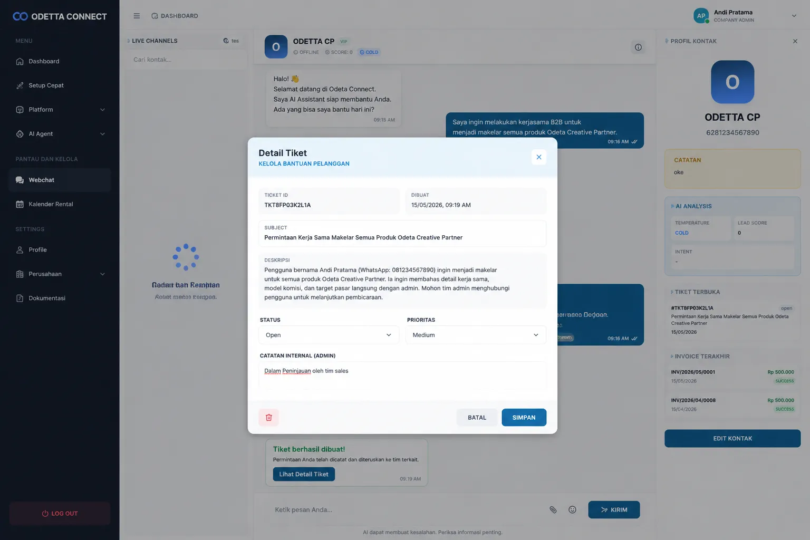810x540 pixels.
Task: Expand the Platform menu chevron
Action: click(x=102, y=110)
